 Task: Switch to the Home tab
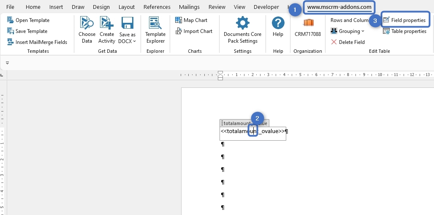point(33,7)
